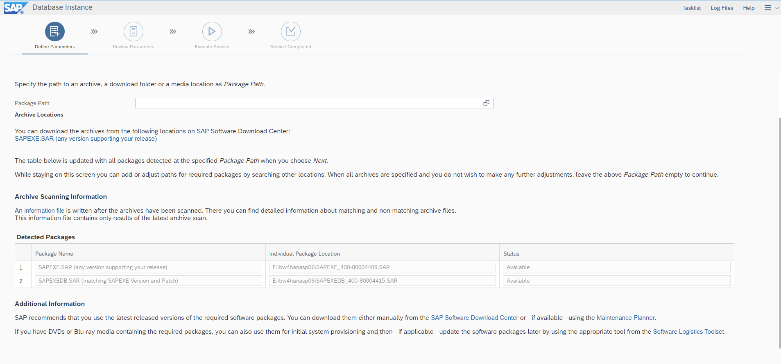Click the Database Instance title
Screen dimensions: 781x364
coord(62,7)
